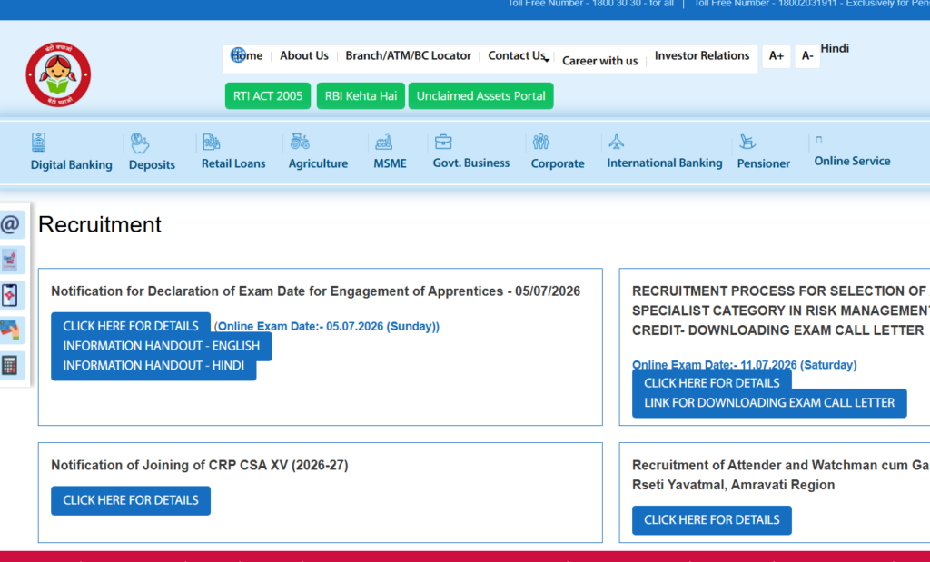Open the Pensioner menu label

coord(763,163)
